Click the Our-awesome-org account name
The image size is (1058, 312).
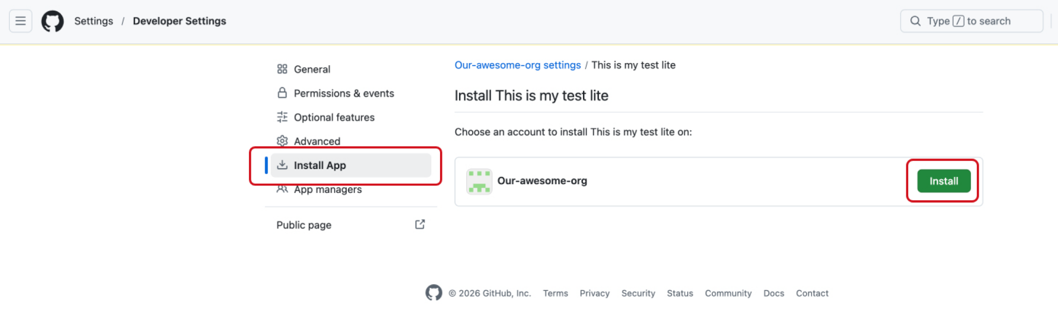click(542, 181)
